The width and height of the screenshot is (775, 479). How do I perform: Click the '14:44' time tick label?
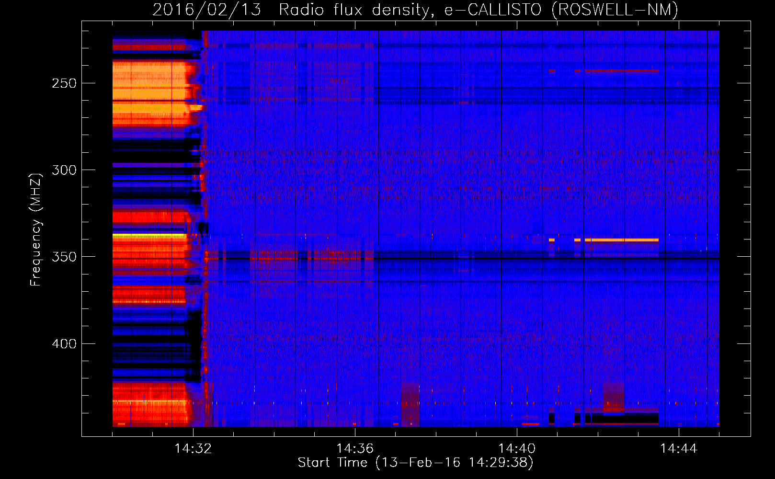[x=679, y=448]
